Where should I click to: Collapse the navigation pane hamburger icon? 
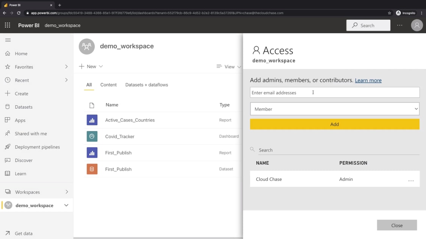pyautogui.click(x=8, y=40)
